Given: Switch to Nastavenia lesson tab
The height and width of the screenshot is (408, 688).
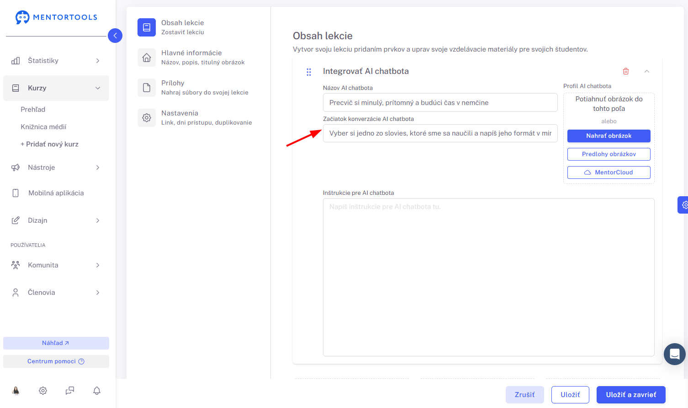Looking at the screenshot, I should tap(195, 118).
